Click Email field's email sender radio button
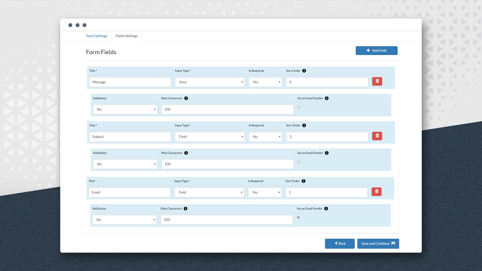482x271 pixels. click(x=298, y=217)
